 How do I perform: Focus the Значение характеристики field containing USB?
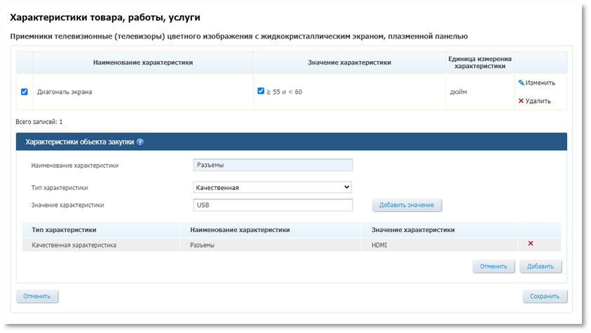pyautogui.click(x=272, y=205)
